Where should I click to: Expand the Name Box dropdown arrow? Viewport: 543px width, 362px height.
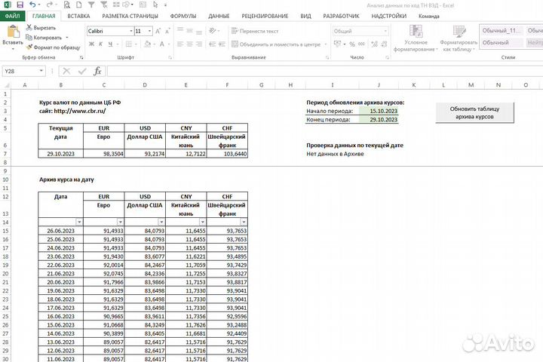pos(41,71)
